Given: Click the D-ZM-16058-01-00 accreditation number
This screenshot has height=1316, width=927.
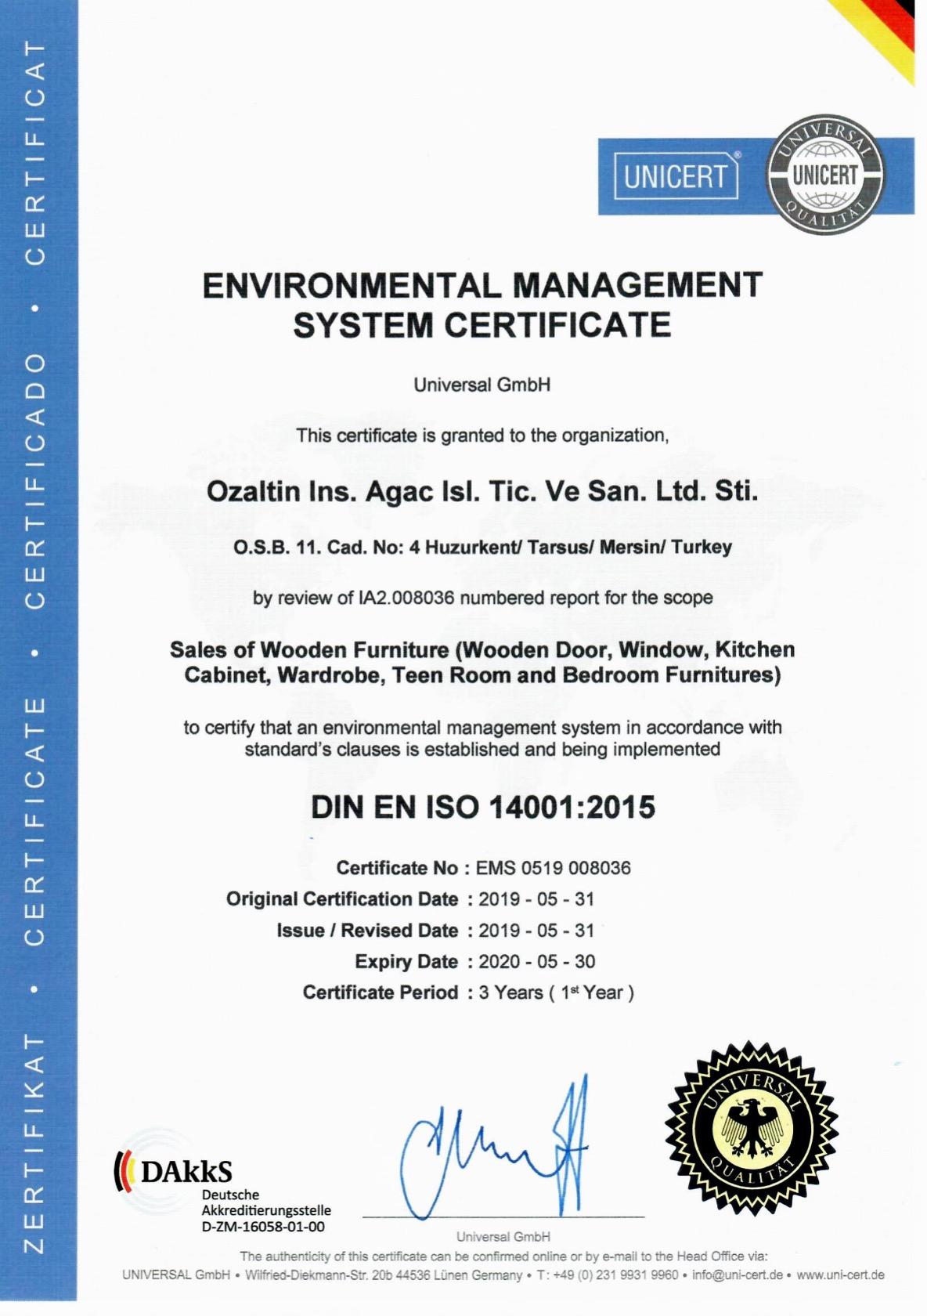Looking at the screenshot, I should (x=263, y=1227).
